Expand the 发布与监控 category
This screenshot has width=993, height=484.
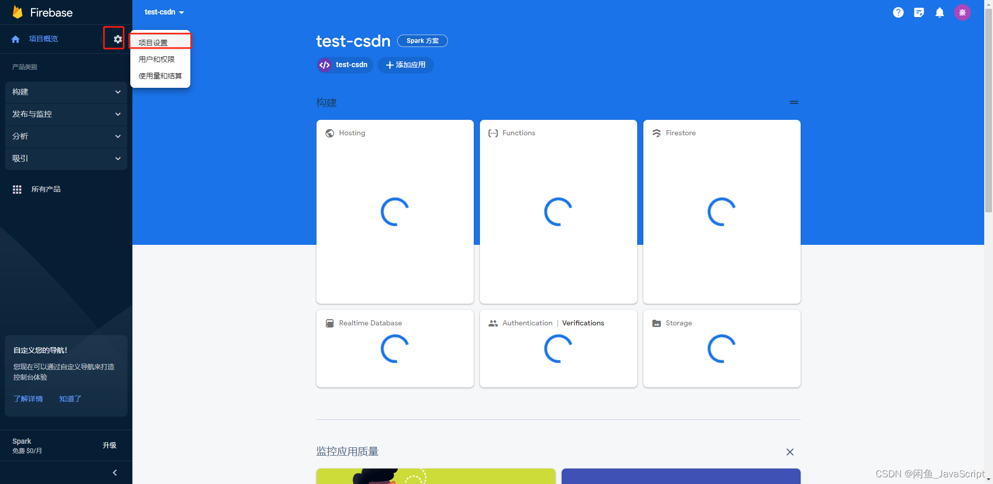click(66, 114)
